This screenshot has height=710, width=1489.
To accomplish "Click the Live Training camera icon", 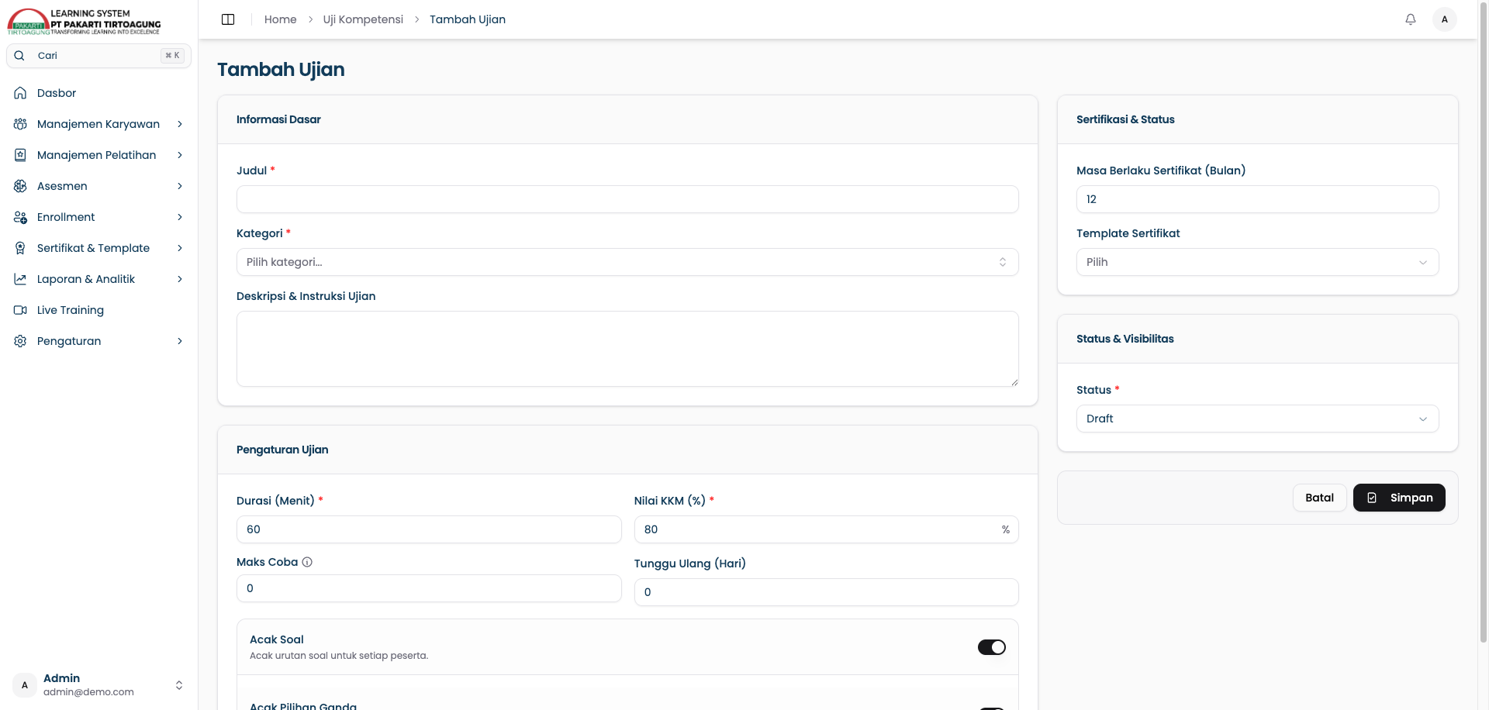I will coord(20,310).
